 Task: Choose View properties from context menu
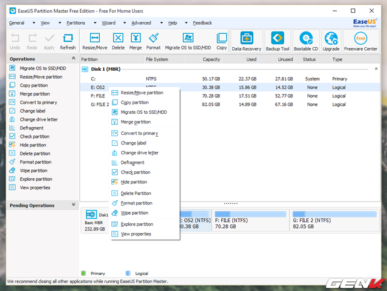(x=145, y=234)
